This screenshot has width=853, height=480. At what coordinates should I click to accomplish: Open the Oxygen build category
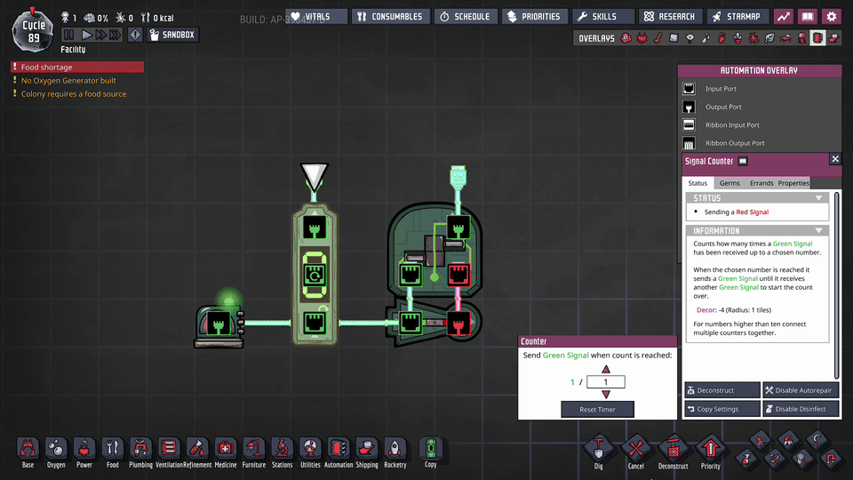[x=55, y=449]
